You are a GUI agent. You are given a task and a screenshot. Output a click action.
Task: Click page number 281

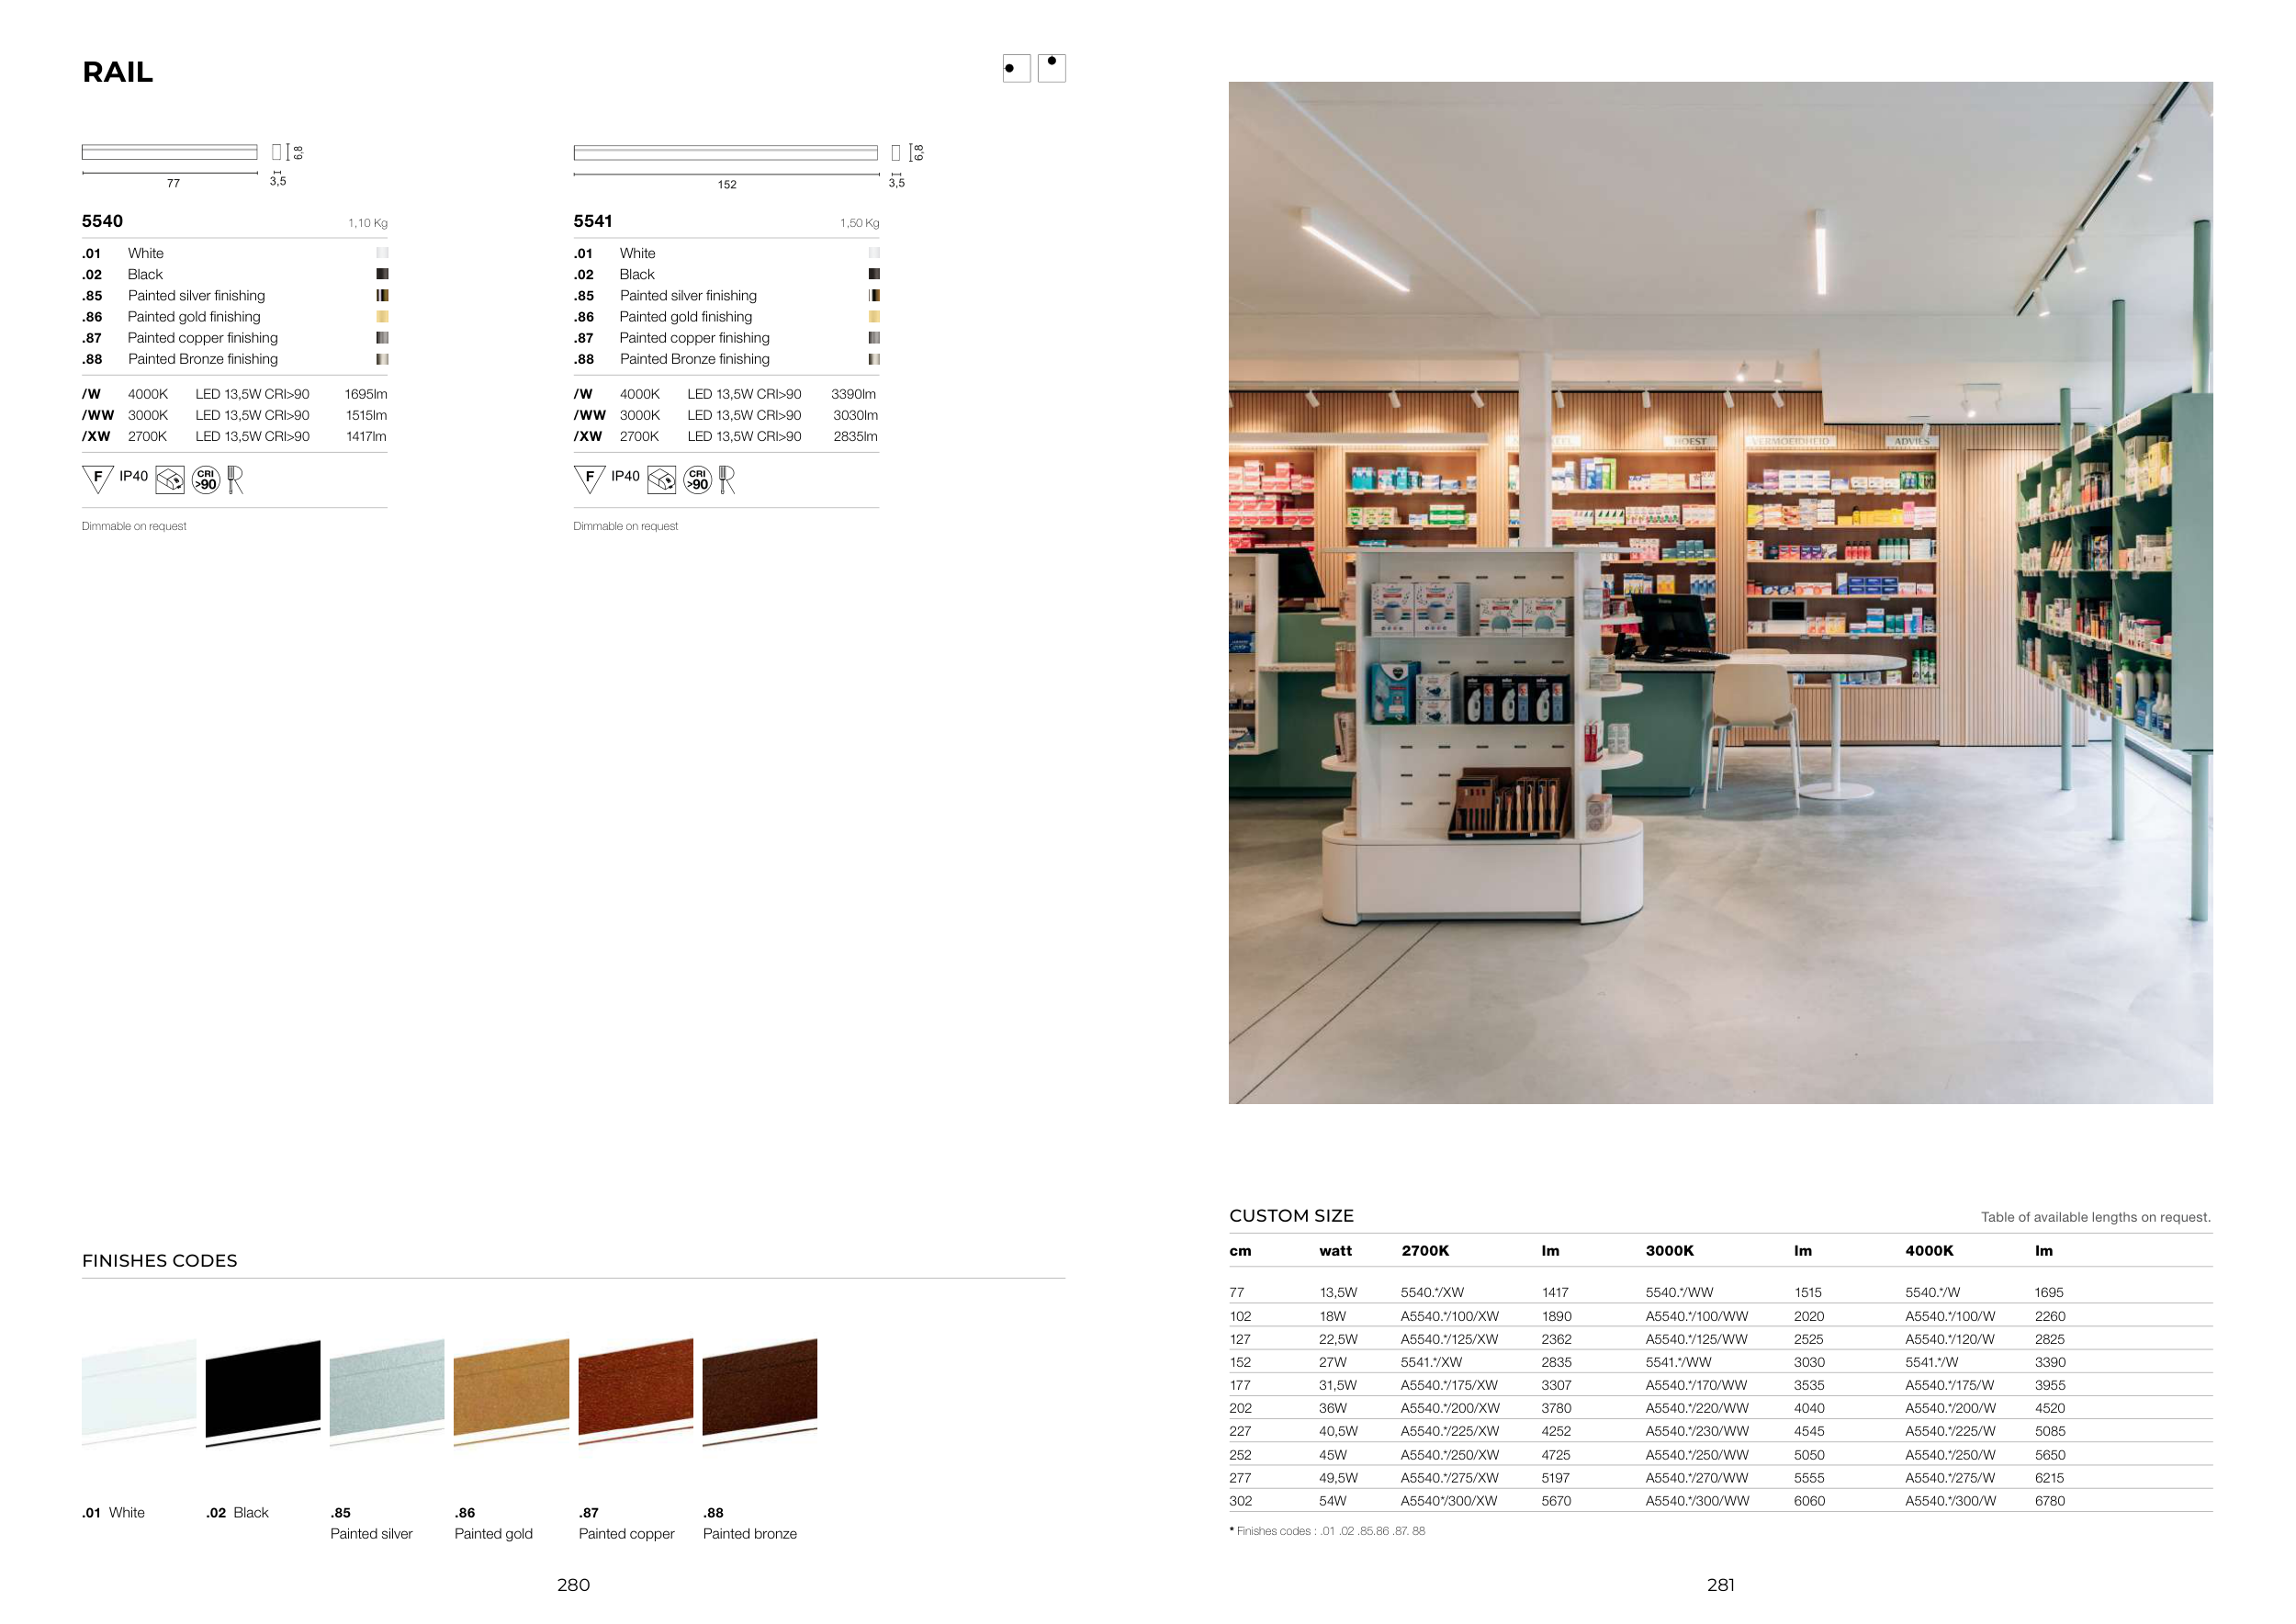(x=1720, y=1585)
